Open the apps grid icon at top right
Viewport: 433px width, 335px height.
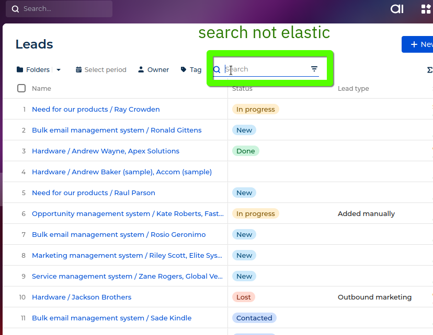coord(425,9)
